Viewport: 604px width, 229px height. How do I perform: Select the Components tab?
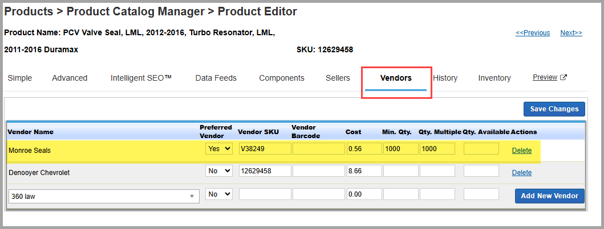(x=282, y=78)
